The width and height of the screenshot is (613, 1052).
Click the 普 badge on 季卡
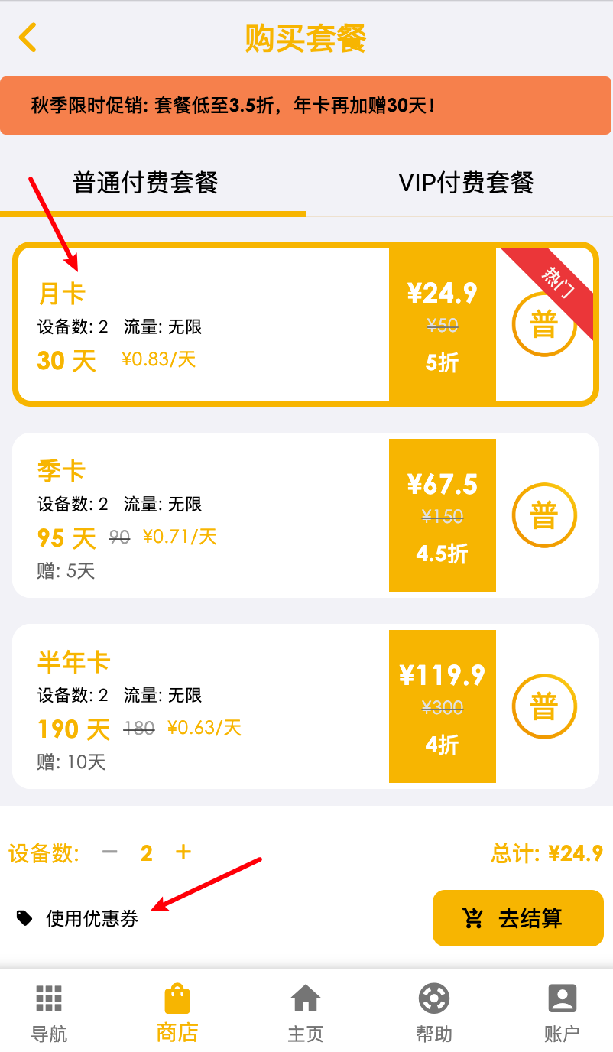(544, 516)
